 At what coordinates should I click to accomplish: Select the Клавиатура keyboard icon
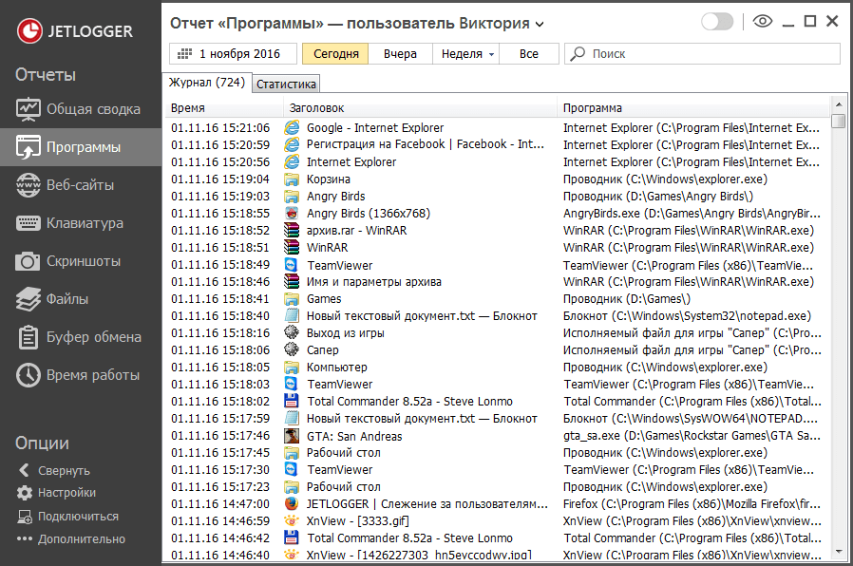(x=28, y=223)
